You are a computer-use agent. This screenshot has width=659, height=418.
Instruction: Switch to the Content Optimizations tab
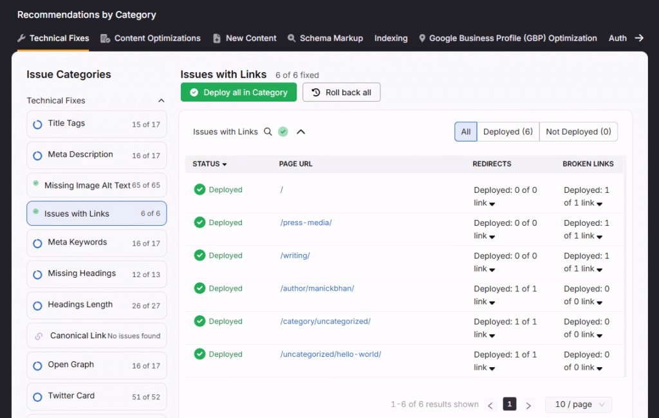click(151, 39)
